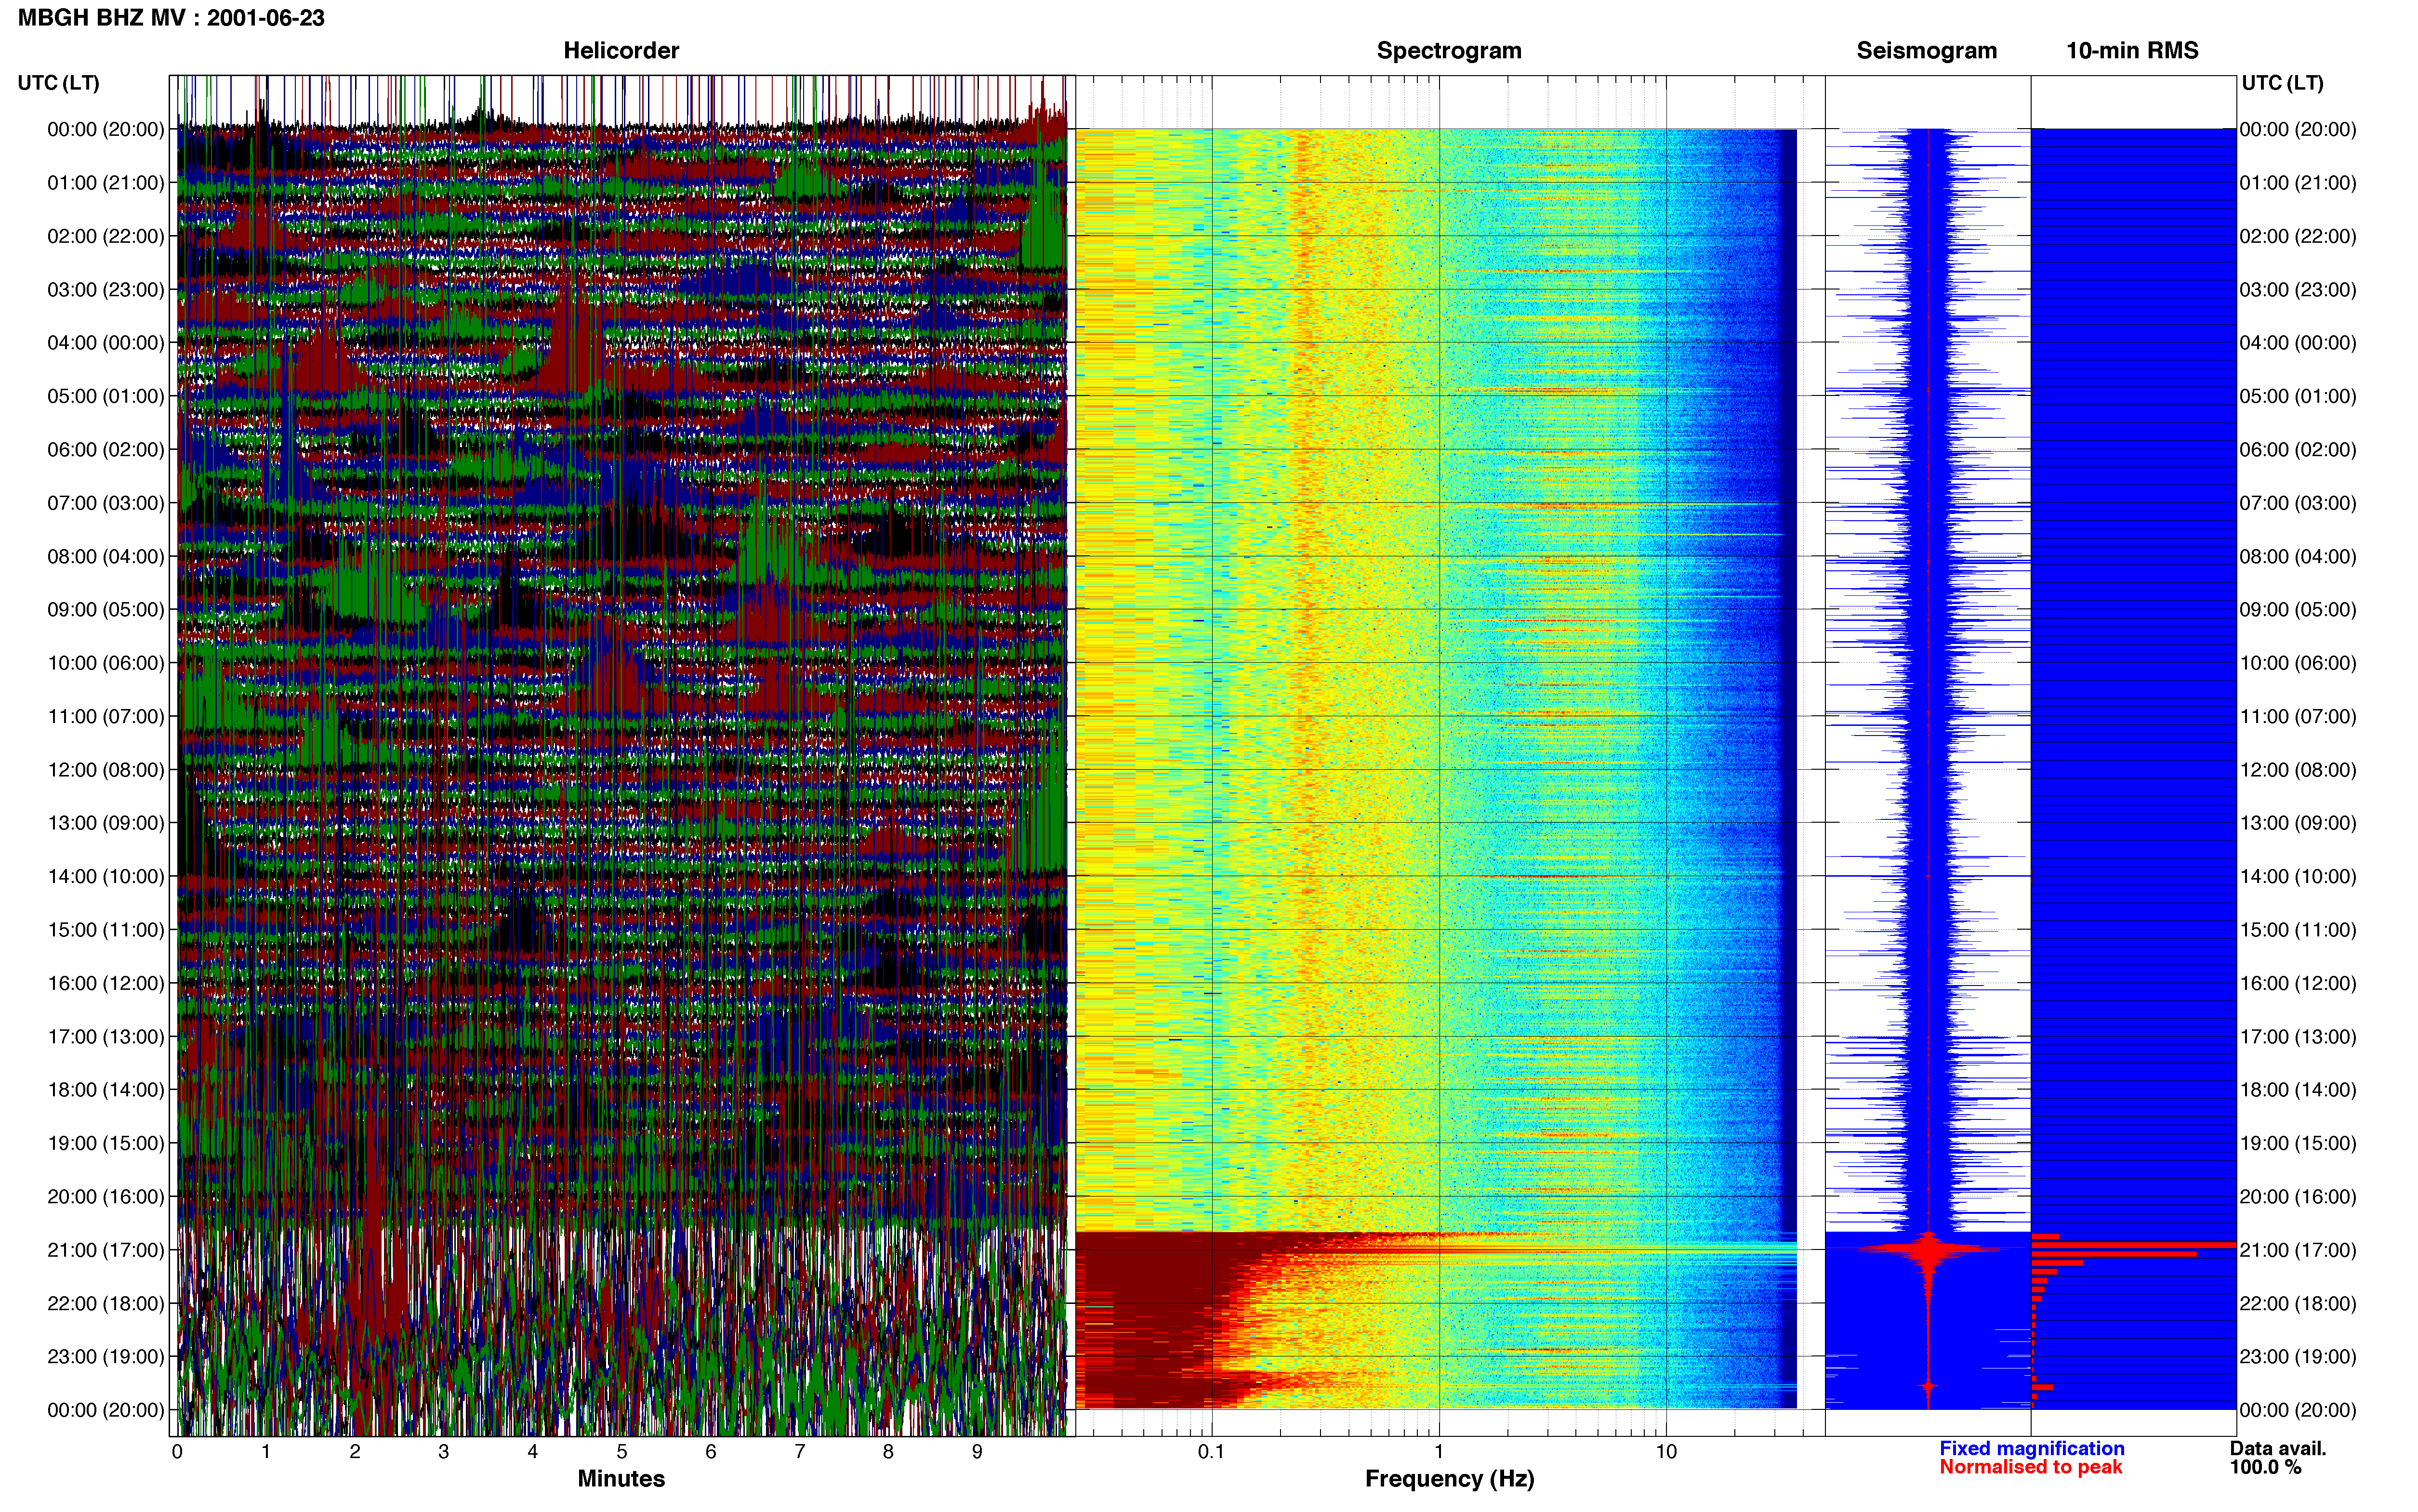The width and height of the screenshot is (2418, 1512).
Task: Click tick "9" on the Minutes axis
Action: 977,1452
